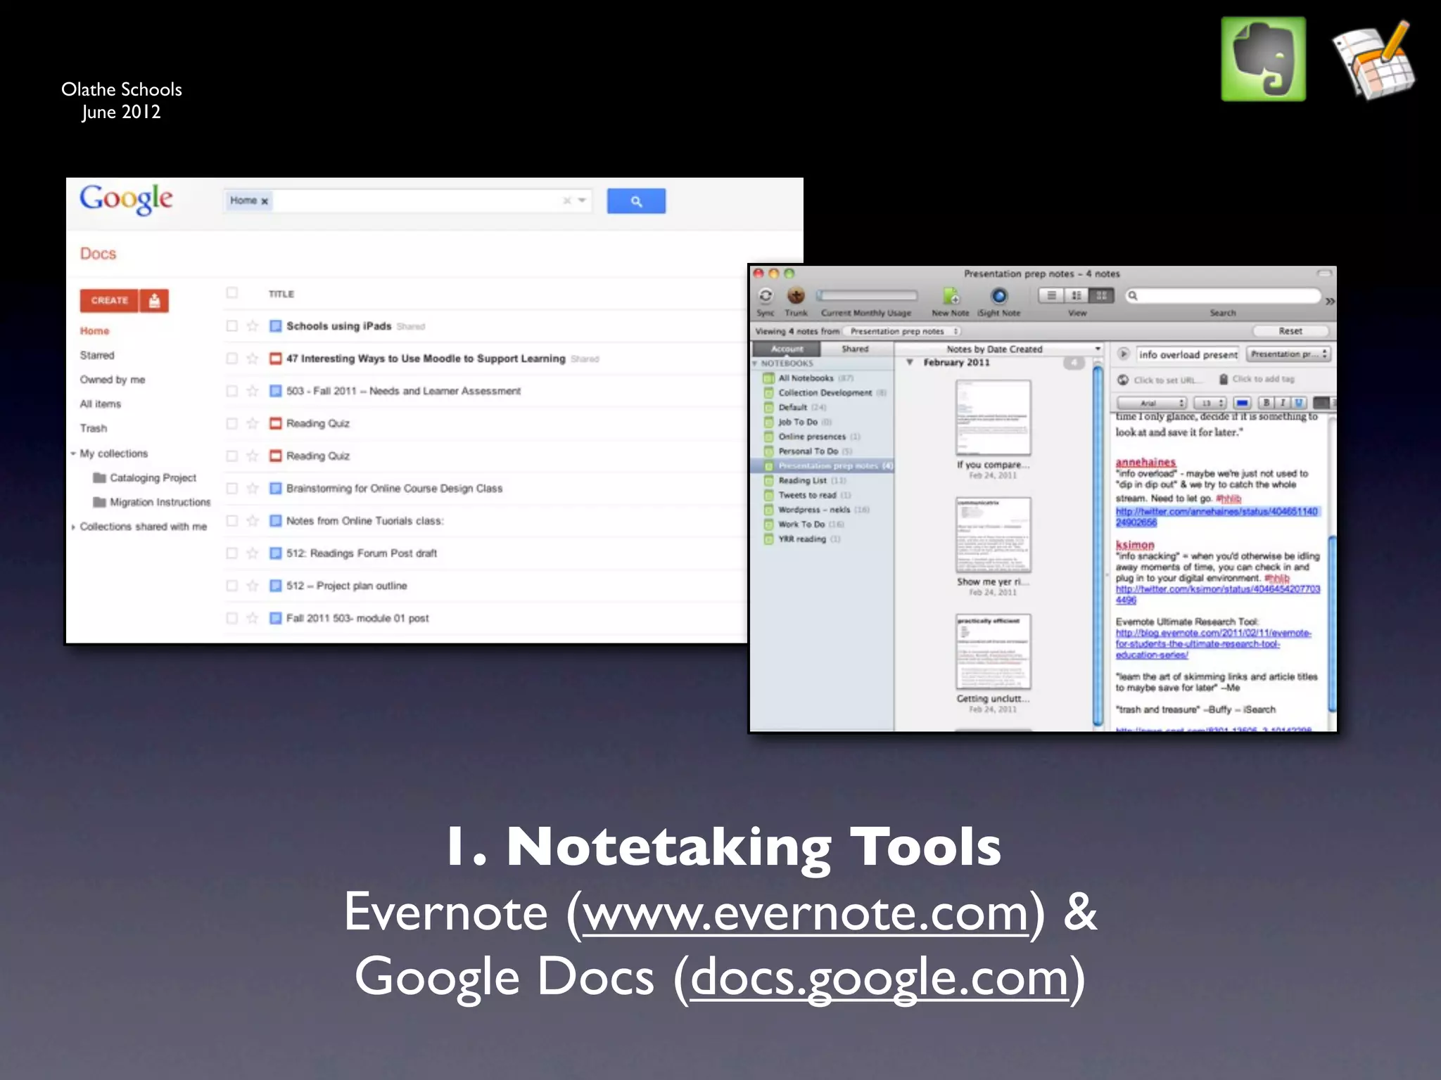Check the Schools using iPads checkbox

[231, 326]
